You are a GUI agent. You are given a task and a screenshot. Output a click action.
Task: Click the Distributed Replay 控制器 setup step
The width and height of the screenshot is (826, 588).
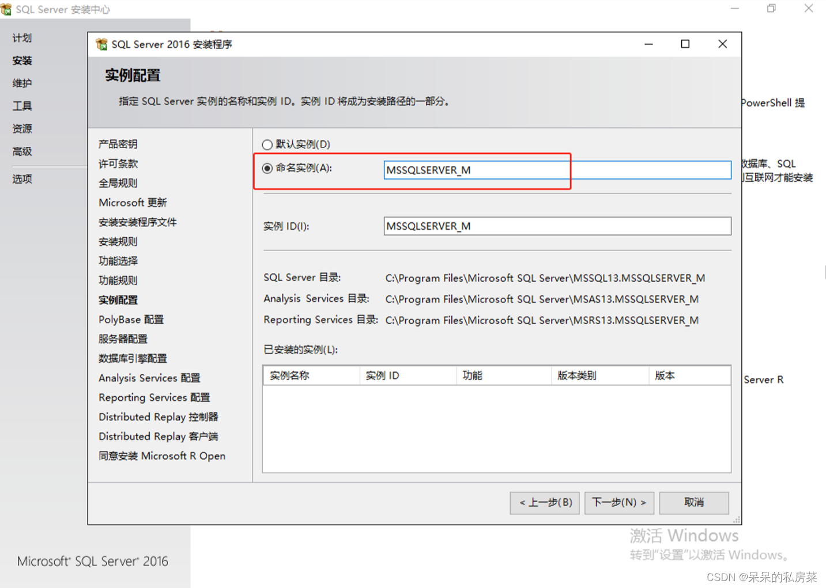tap(158, 417)
